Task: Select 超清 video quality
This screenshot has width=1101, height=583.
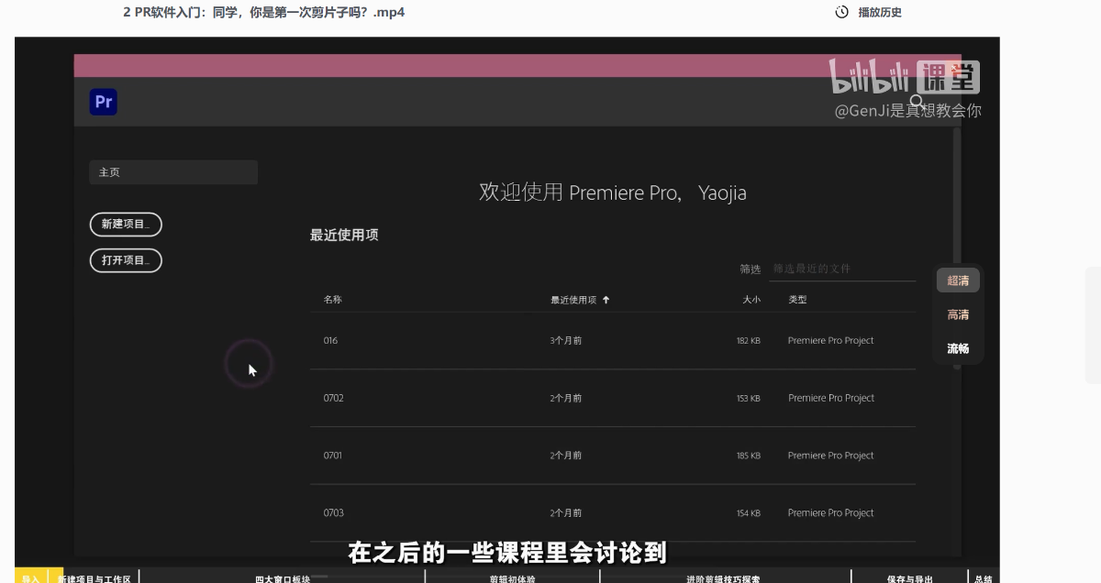Action: [x=958, y=280]
